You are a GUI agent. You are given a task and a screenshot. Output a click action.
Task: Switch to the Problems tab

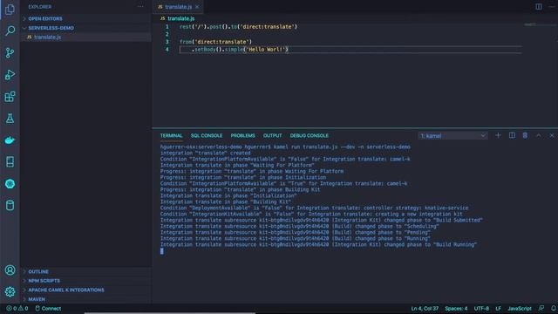pyautogui.click(x=242, y=136)
